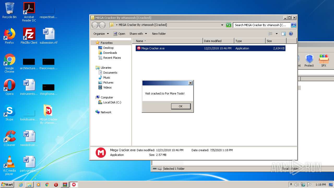Image resolution: width=334 pixels, height=188 pixels.
Task: Sort by Size column header
Action: (x=276, y=41)
